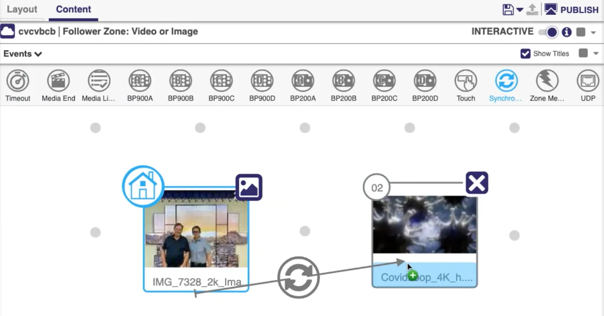Image resolution: width=604 pixels, height=316 pixels.
Task: Click the upload icon next to save
Action: pyautogui.click(x=532, y=9)
